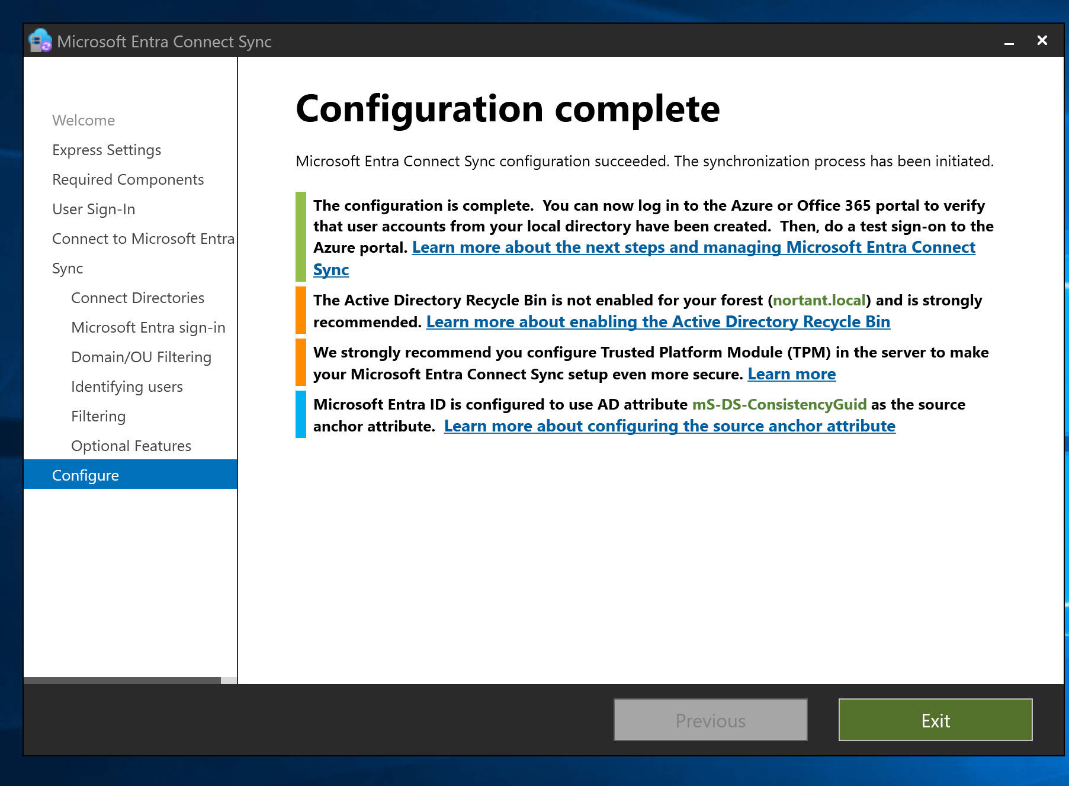Select Required Components in the sidebar
1069x786 pixels.
128,179
